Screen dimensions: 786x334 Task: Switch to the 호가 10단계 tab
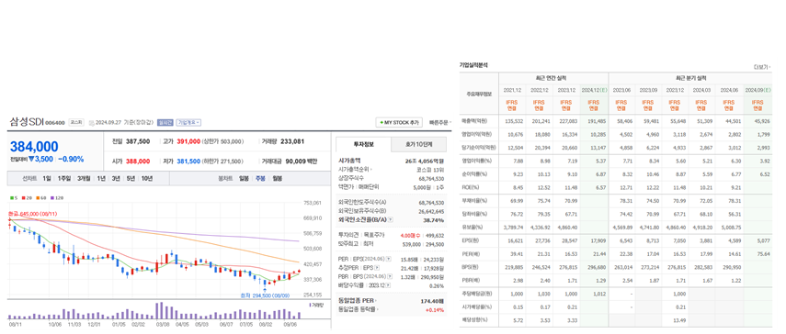pyautogui.click(x=418, y=144)
